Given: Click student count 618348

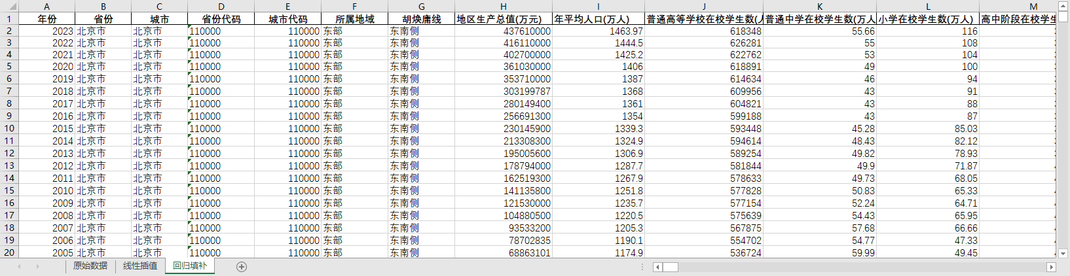Looking at the screenshot, I should [x=704, y=31].
